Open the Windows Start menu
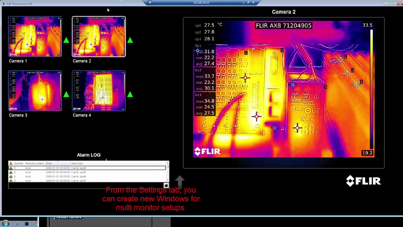 (6, 224)
